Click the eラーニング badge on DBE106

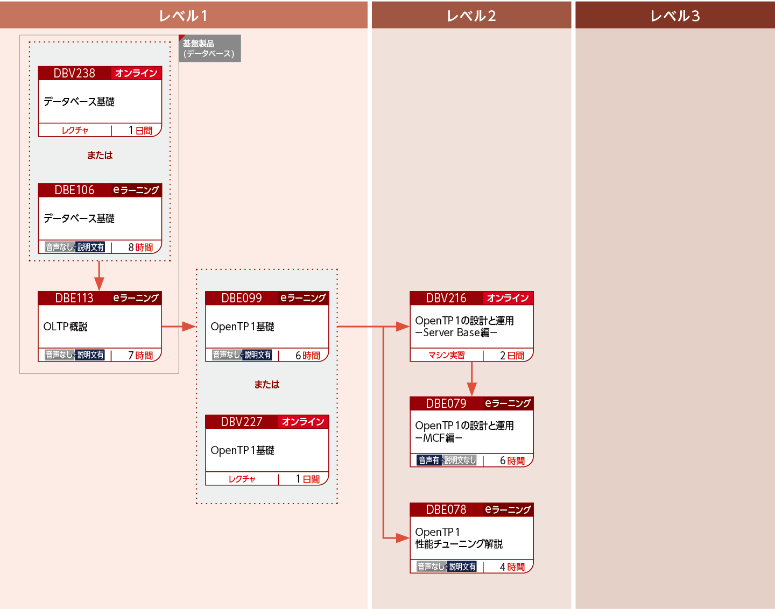pyautogui.click(x=136, y=190)
